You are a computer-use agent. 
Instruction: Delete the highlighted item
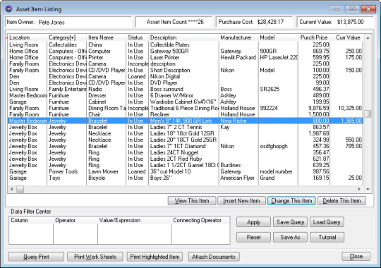[x=341, y=201]
